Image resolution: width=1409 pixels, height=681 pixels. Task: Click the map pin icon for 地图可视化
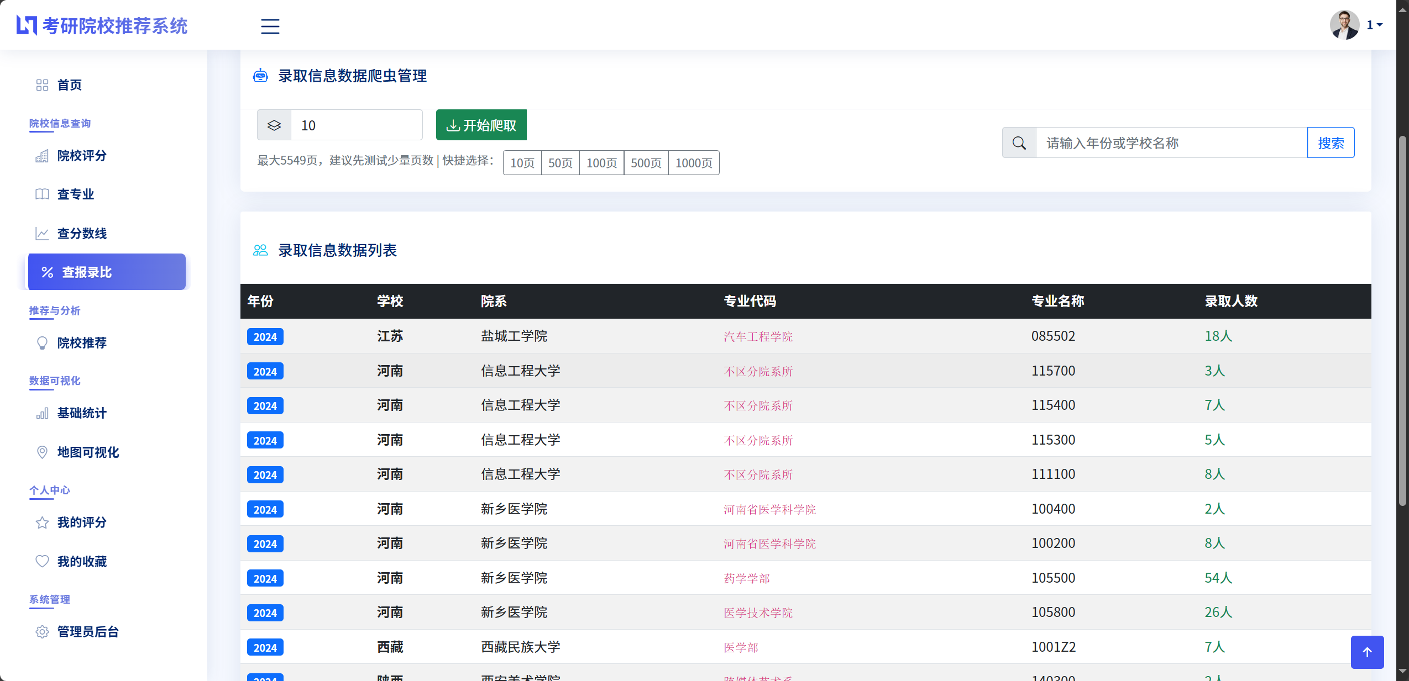(x=42, y=452)
